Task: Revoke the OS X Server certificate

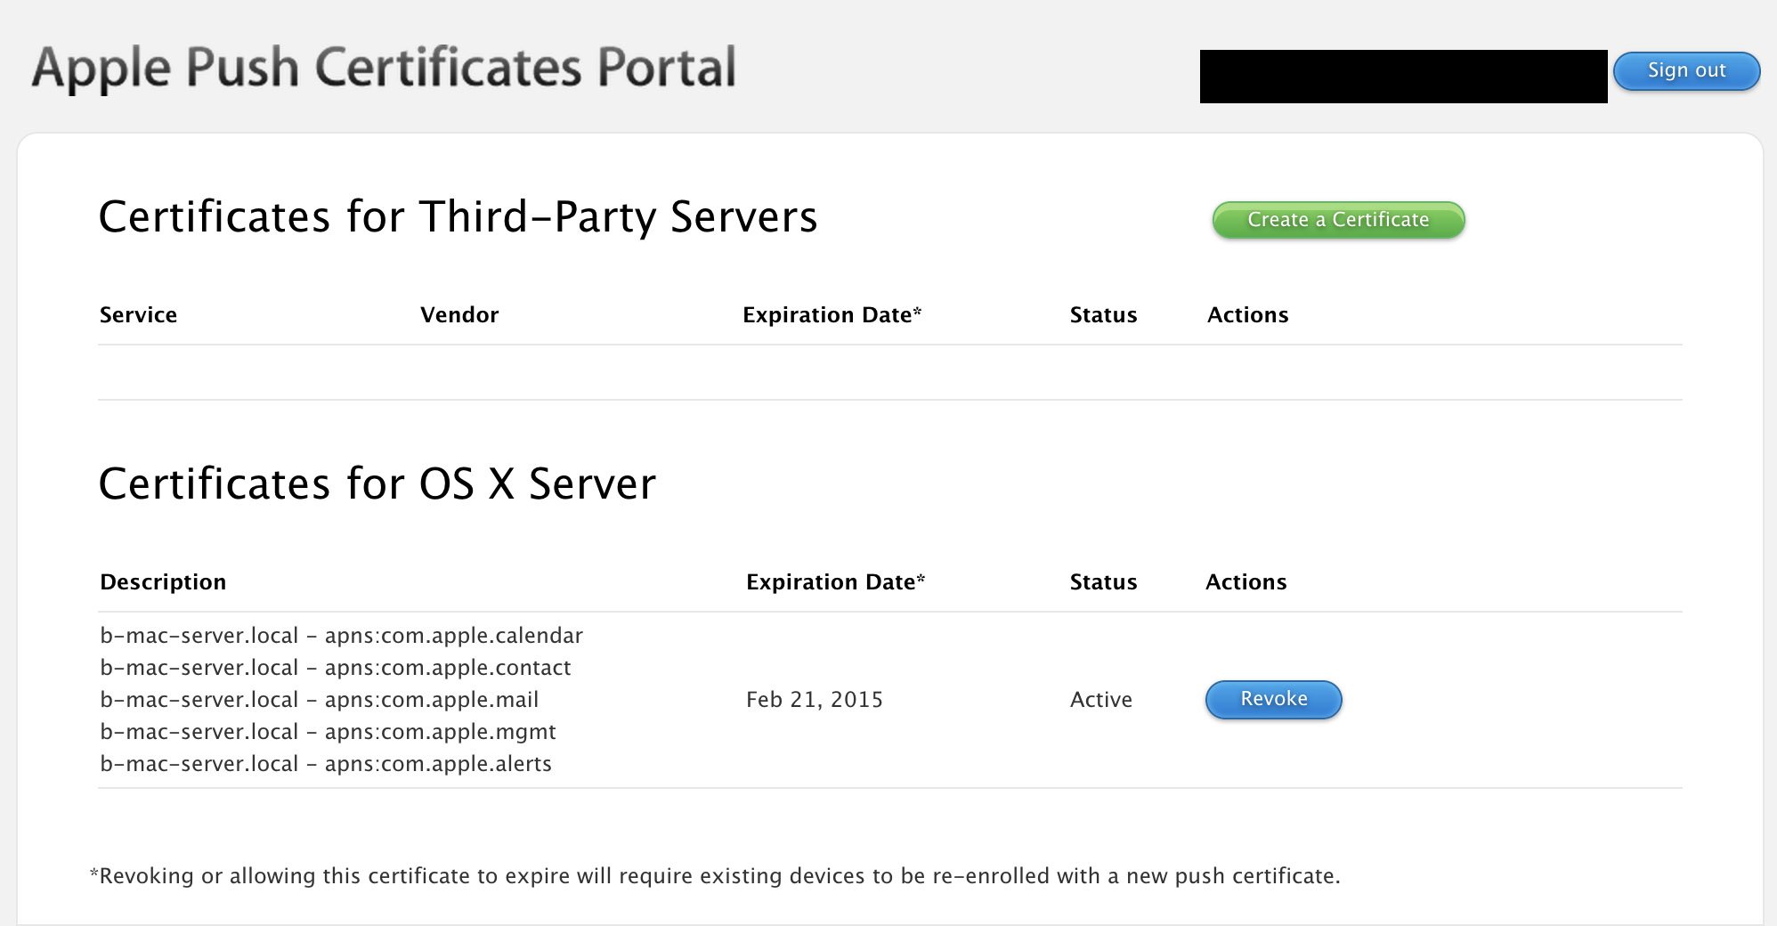Action: click(x=1273, y=699)
